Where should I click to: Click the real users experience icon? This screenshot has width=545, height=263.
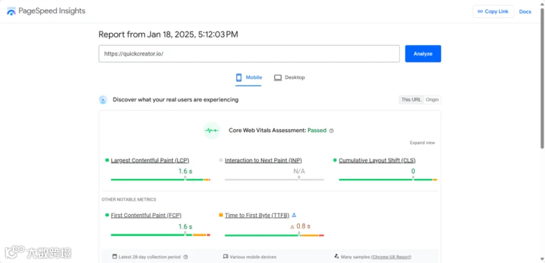(x=104, y=100)
